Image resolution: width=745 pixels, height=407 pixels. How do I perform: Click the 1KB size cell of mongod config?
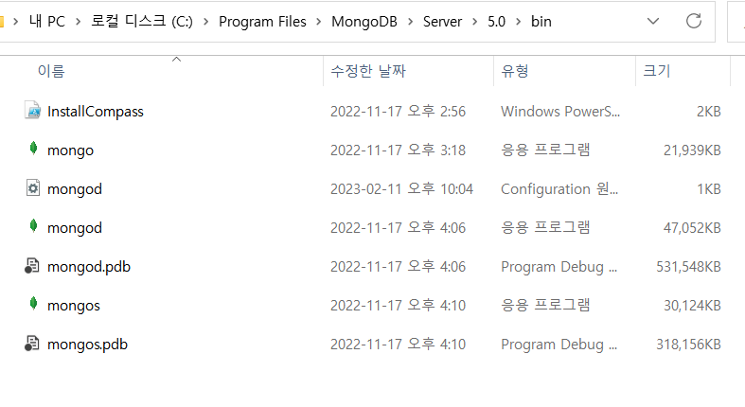[709, 189]
